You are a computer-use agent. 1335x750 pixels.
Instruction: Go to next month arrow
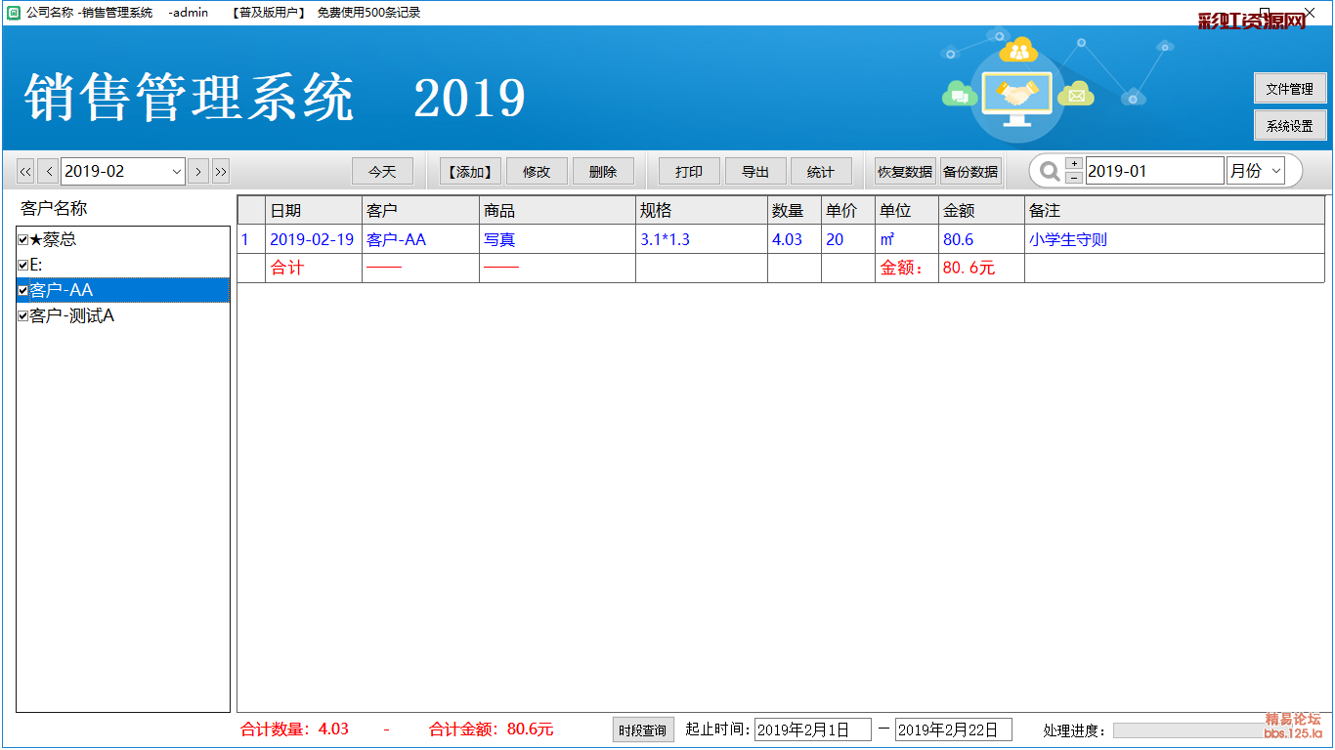tap(198, 172)
